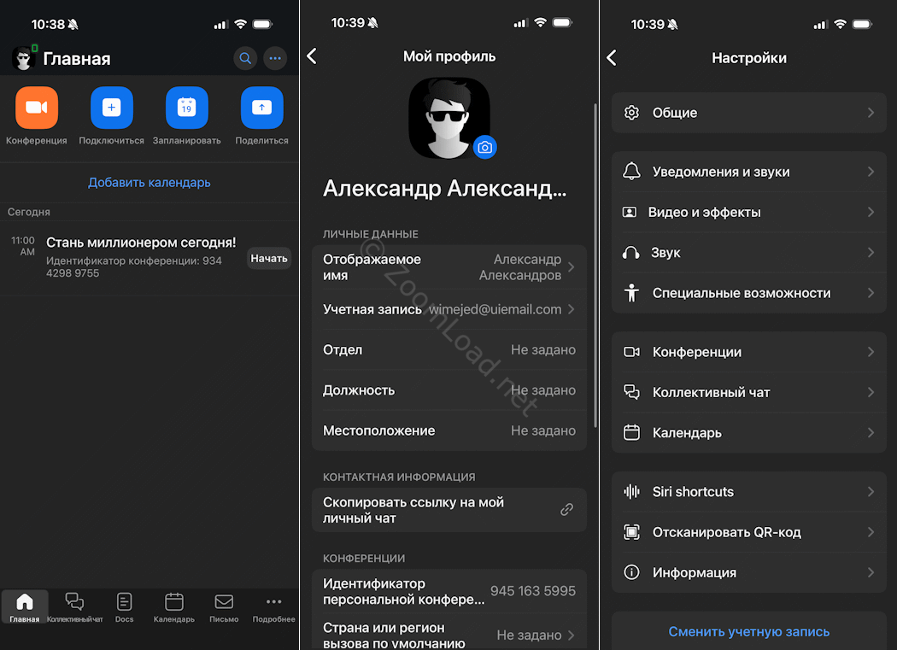The image size is (897, 650).
Task: Expand Звук settings chevron
Action: (x=871, y=252)
